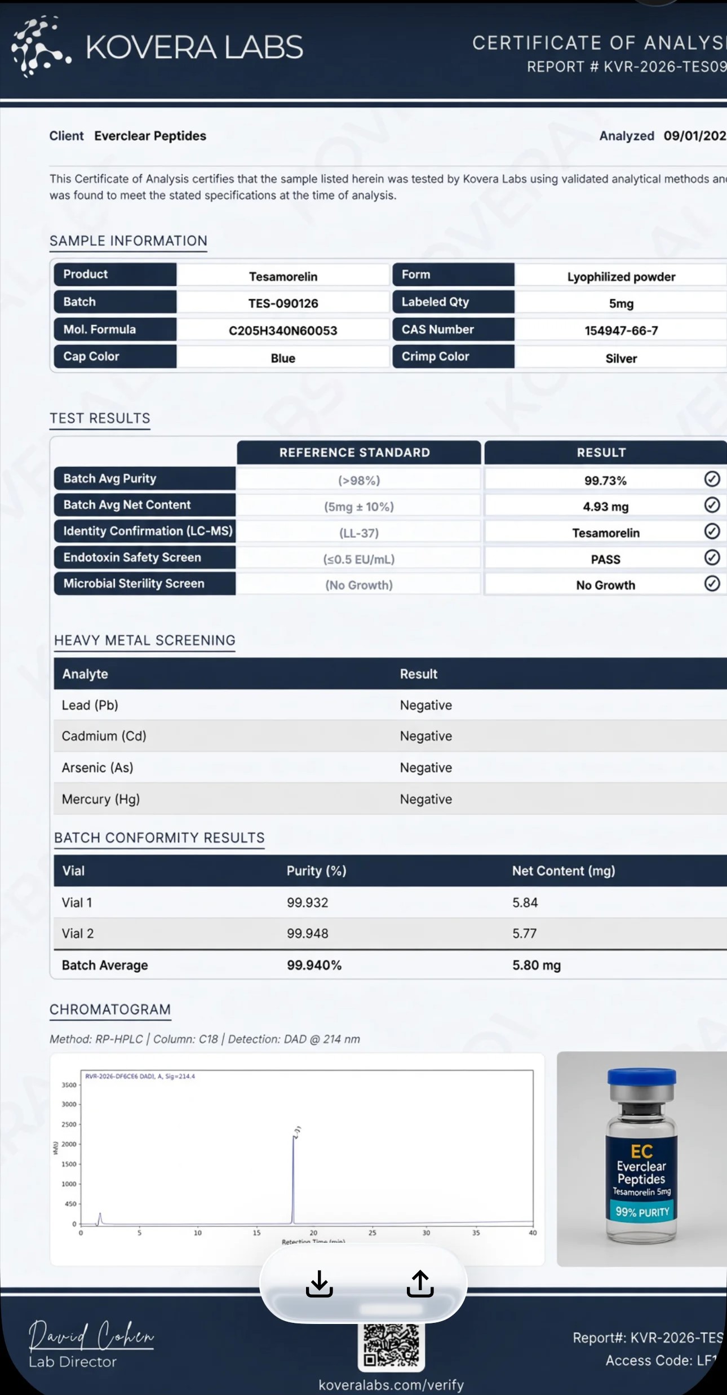Click the Cap Color value Blue
Screen dimensions: 727x1395
click(x=283, y=358)
